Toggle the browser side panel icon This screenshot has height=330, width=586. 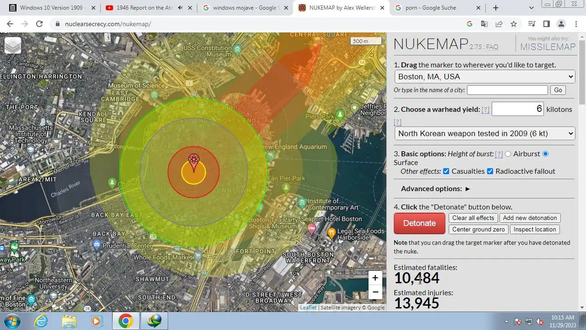[x=546, y=24]
